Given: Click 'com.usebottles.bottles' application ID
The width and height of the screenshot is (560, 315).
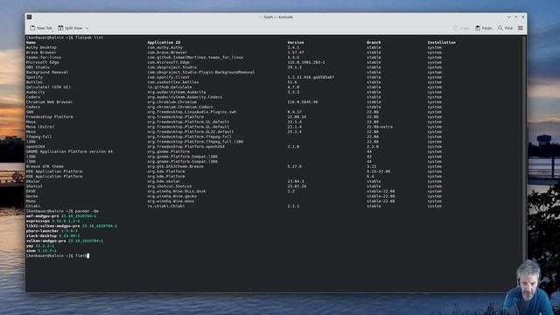Looking at the screenshot, I should (173, 82).
